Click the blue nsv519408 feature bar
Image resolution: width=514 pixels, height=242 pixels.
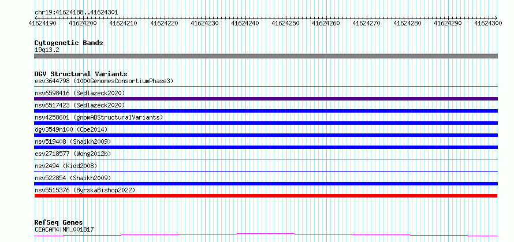coord(266,147)
